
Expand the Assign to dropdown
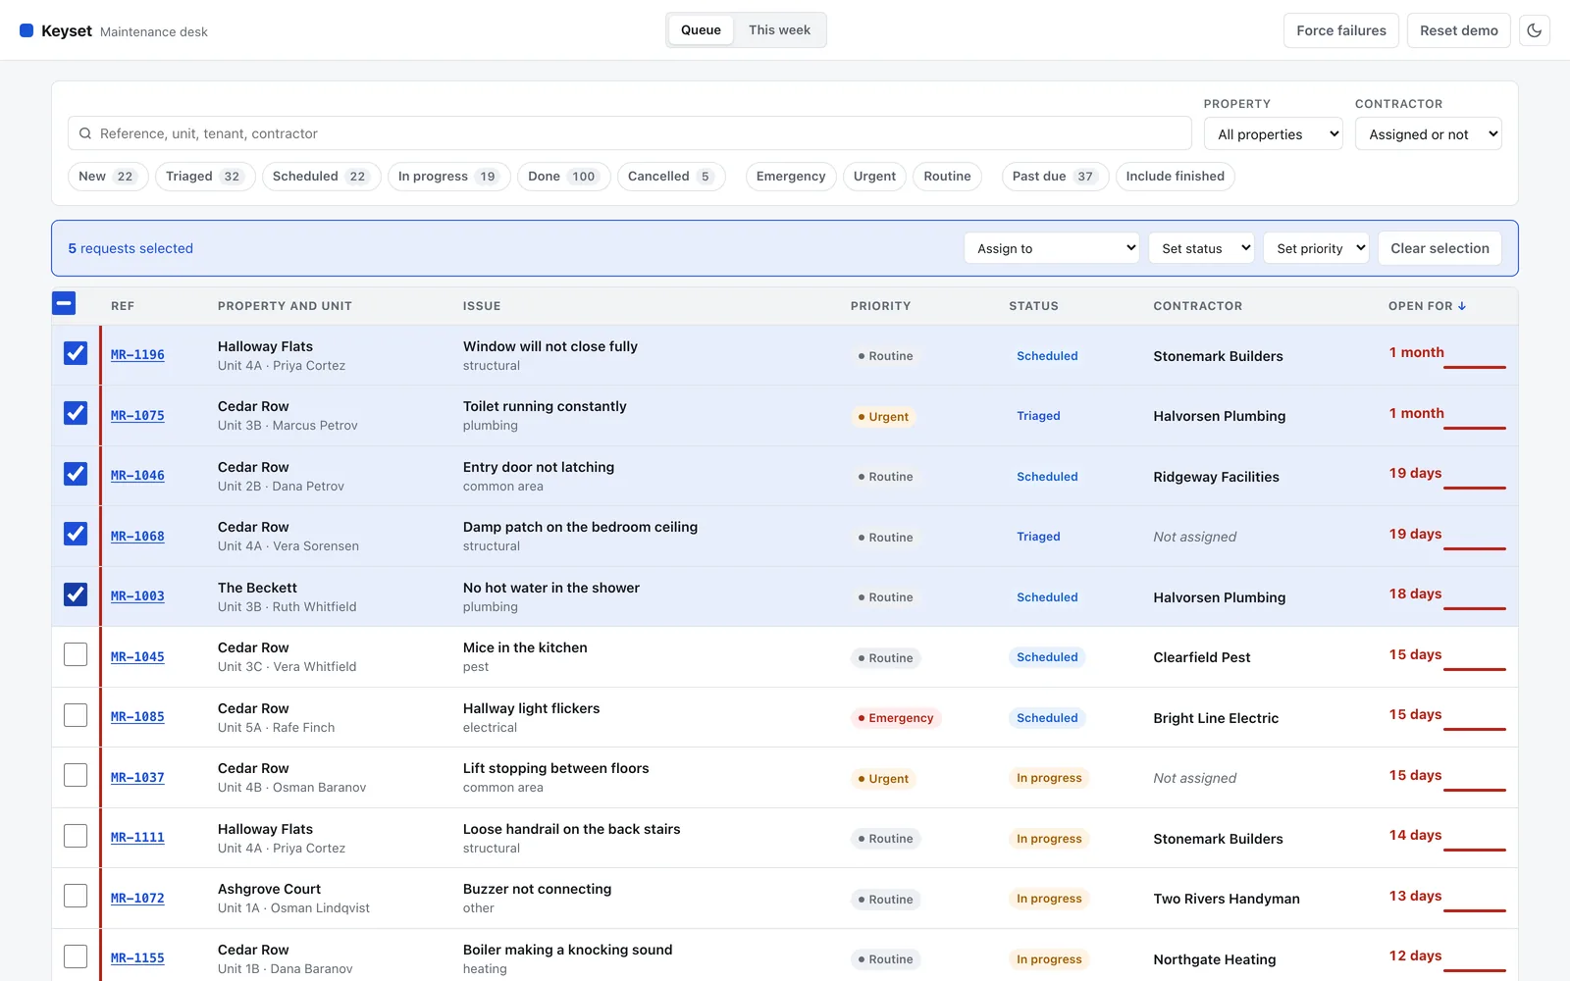pyautogui.click(x=1052, y=248)
